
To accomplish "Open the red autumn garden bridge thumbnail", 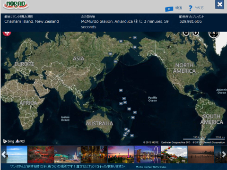I will [41, 154].
